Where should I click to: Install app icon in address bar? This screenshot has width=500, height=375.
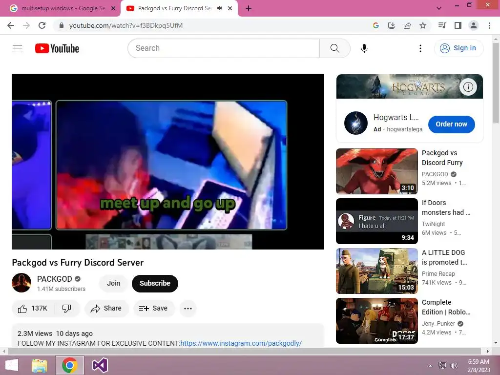tap(392, 25)
